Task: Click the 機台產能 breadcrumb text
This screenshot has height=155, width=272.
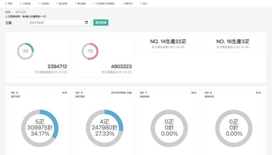Action: [21, 12]
